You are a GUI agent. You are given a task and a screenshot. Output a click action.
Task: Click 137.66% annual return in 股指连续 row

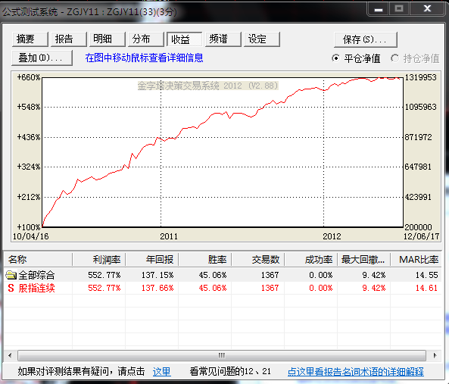click(157, 288)
